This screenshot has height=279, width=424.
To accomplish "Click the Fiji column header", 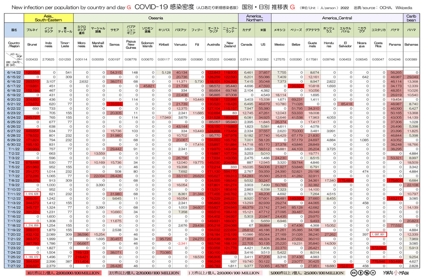I will pyautogui.click(x=196, y=45).
